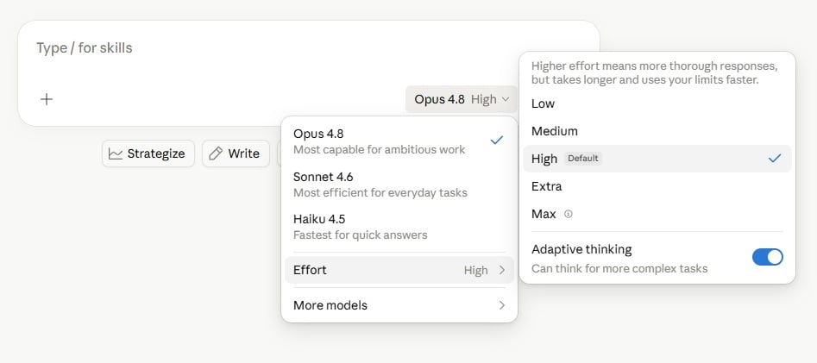This screenshot has width=817, height=363.
Task: Choose High effort level
Action: click(657, 159)
